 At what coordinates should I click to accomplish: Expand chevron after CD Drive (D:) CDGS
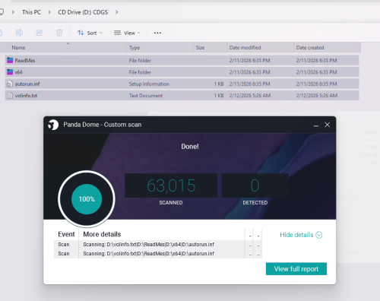click(x=116, y=12)
